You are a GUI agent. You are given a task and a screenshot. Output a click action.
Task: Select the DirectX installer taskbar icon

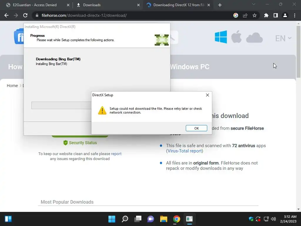(190, 219)
